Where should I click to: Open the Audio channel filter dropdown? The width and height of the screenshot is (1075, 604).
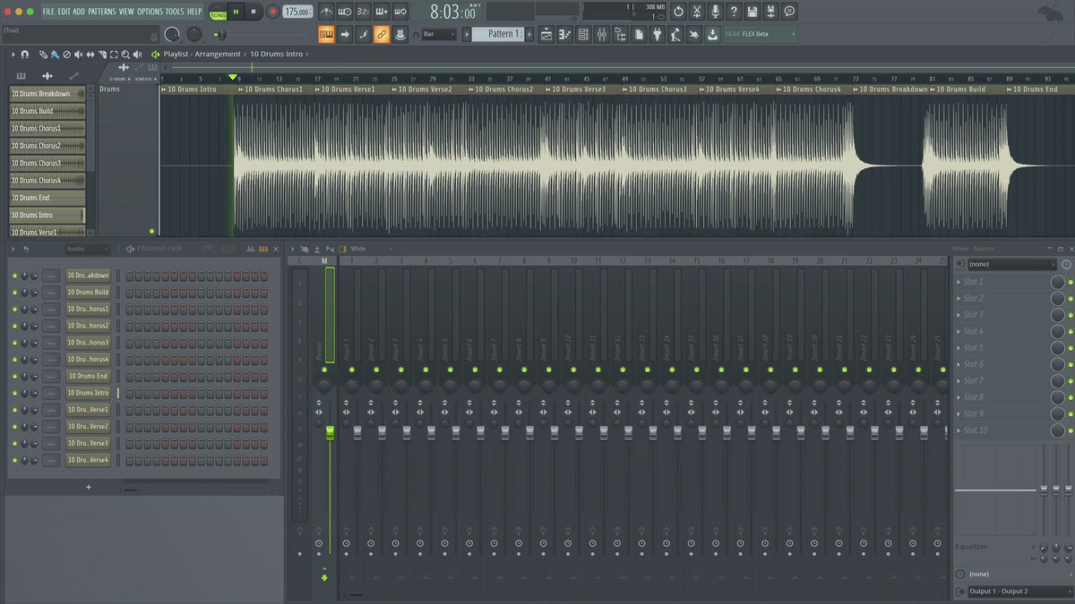87,249
